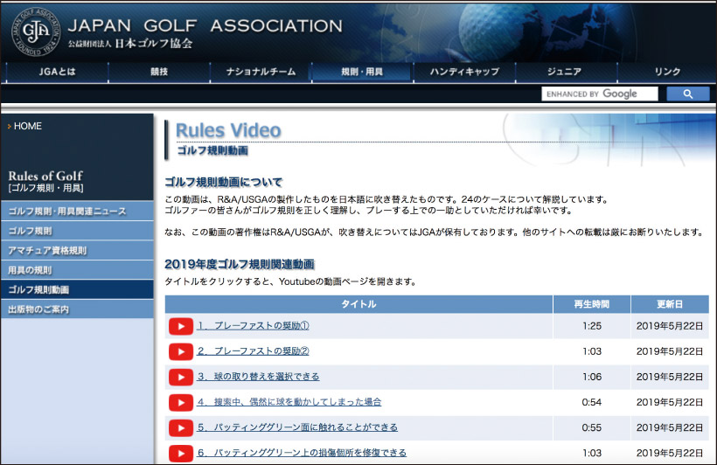
Task: Click the HOME link in sidebar
Action: tap(28, 127)
